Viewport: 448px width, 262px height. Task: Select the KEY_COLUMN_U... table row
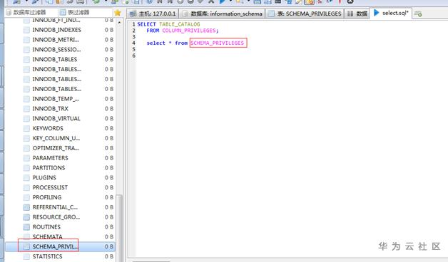click(60, 138)
